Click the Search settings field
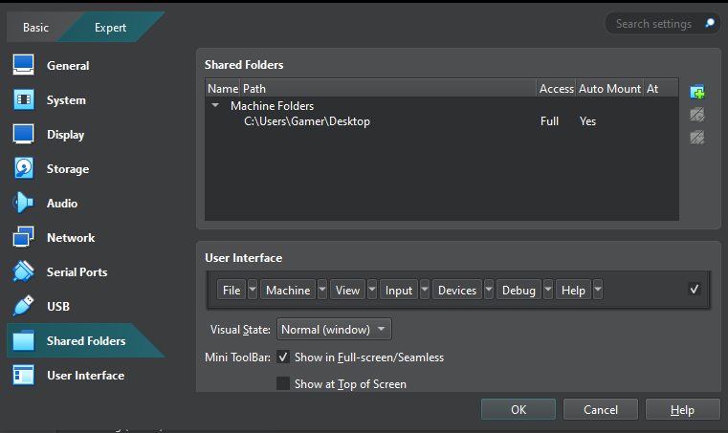The width and height of the screenshot is (728, 433). click(x=656, y=23)
